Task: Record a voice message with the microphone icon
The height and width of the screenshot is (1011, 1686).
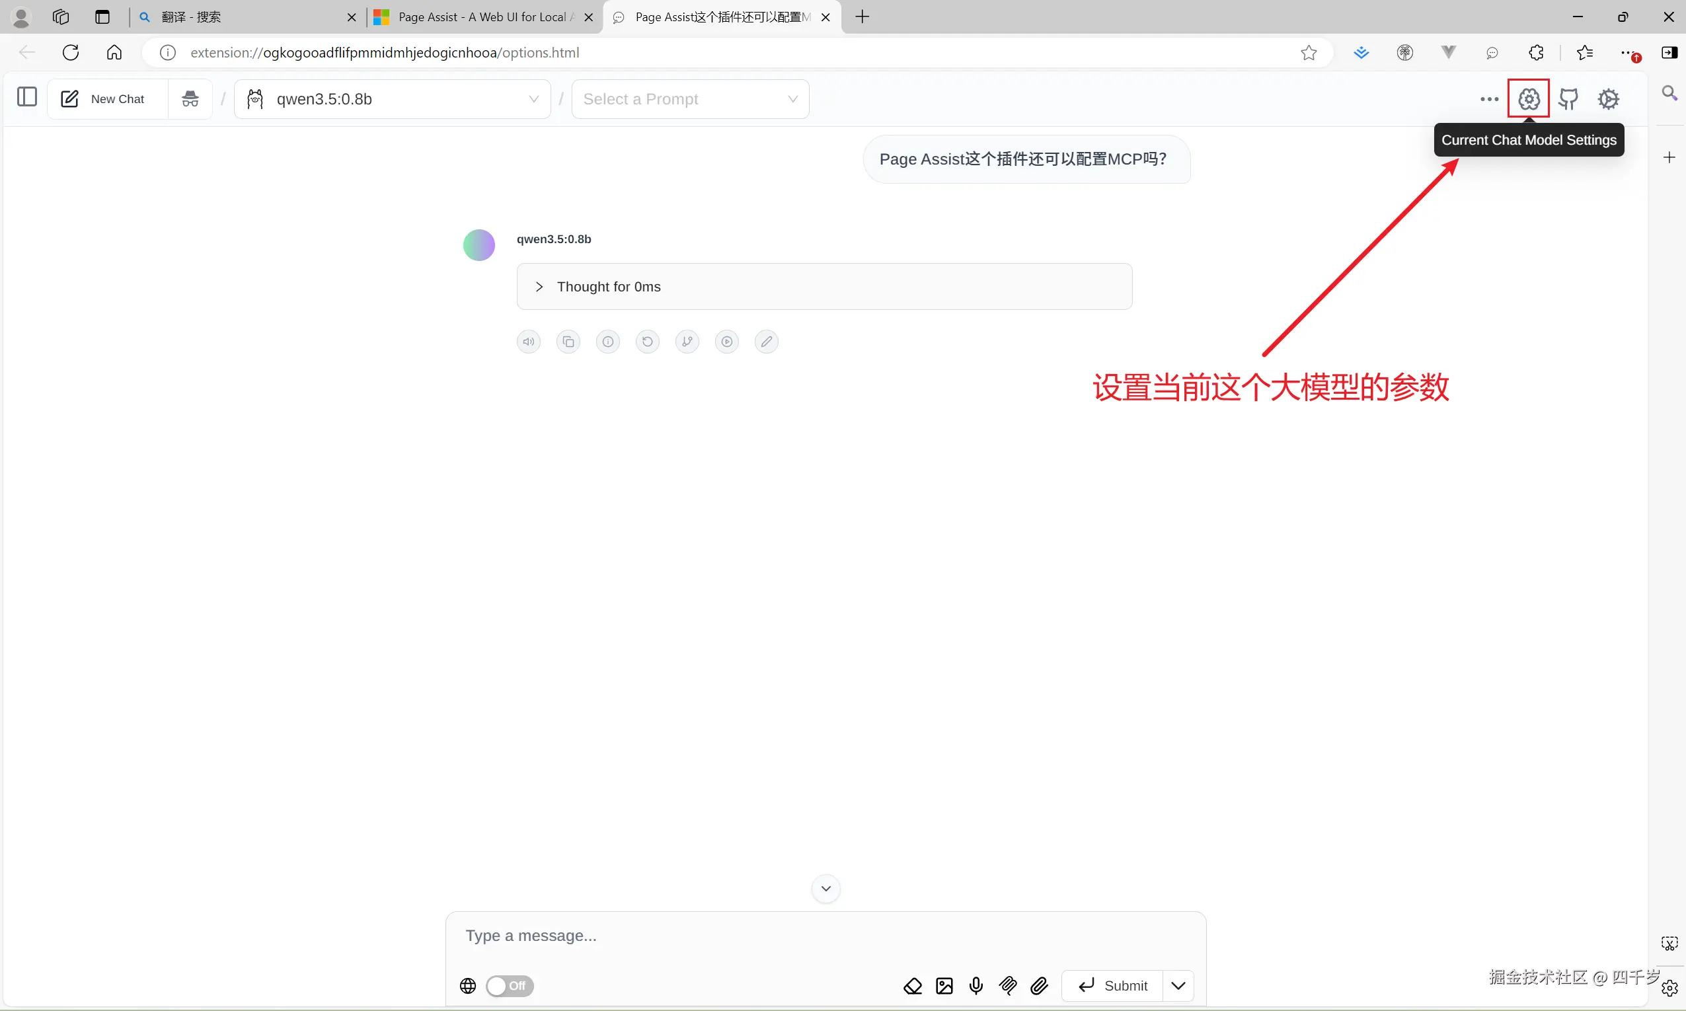Action: [976, 985]
